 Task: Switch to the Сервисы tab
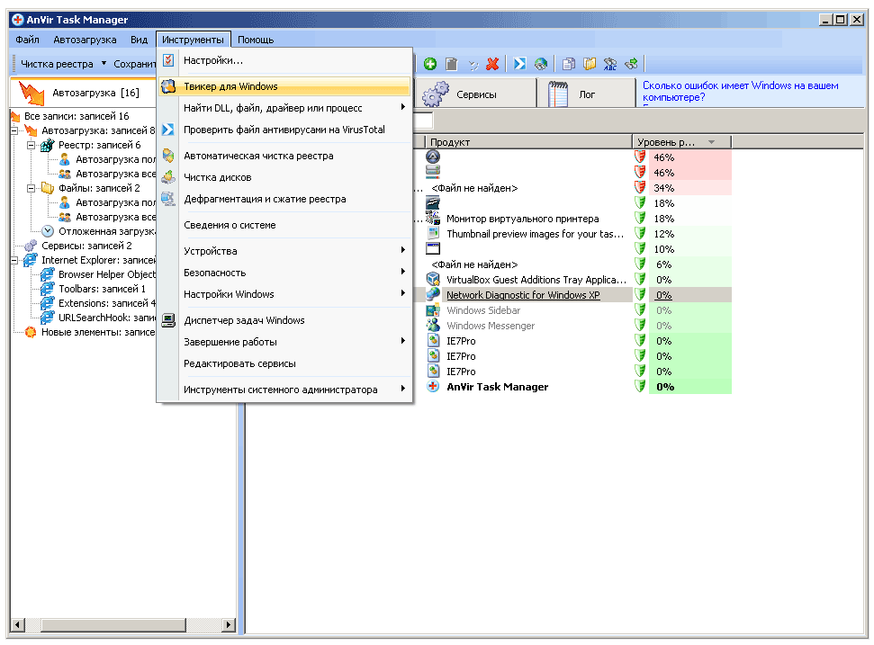tap(475, 94)
